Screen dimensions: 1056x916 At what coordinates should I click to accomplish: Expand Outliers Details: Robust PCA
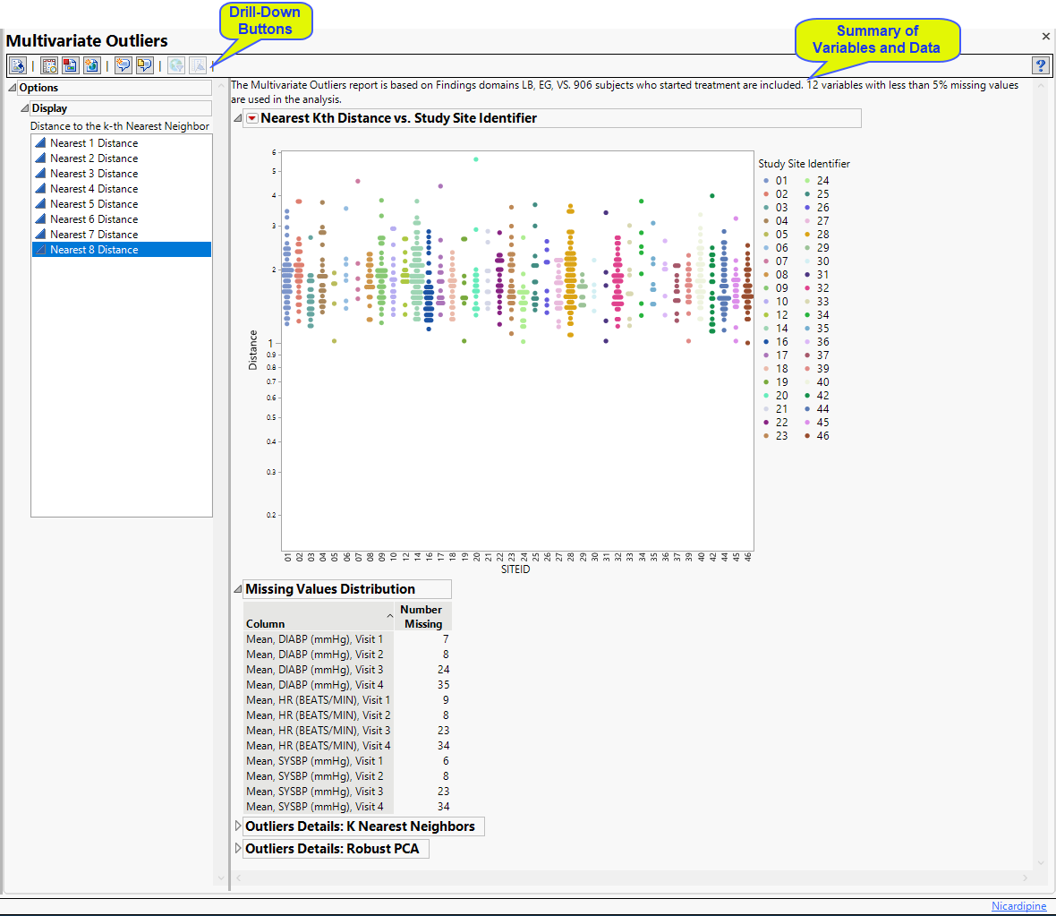(x=237, y=849)
